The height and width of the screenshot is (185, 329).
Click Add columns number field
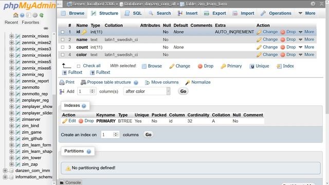point(87,91)
